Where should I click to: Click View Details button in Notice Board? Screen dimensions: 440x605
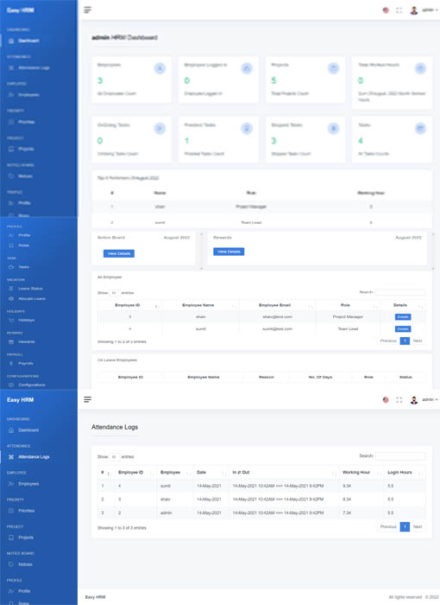coord(119,253)
